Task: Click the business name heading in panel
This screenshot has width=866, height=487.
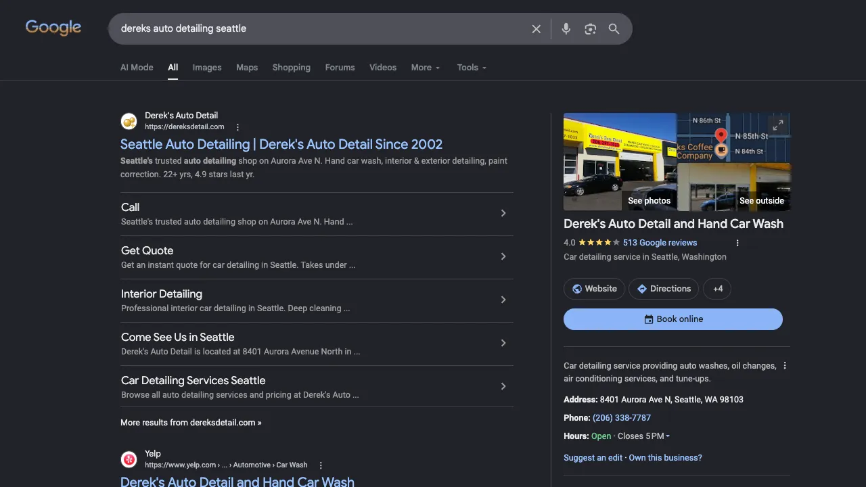Action: click(x=673, y=224)
